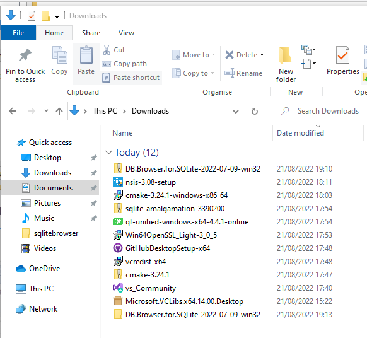Click the Forward navigation arrow
Viewport: 367px width, 338px height.
[32, 111]
